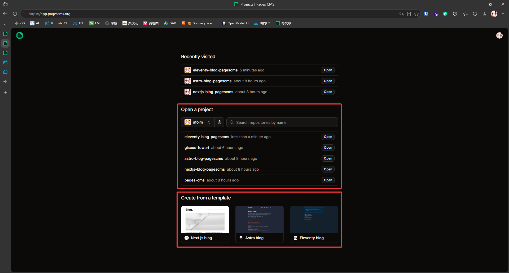
Task: Open the account settings gear beside afoim
Action: [220, 122]
